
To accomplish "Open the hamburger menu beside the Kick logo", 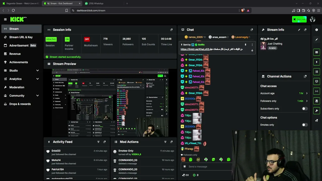I will point(5,19).
